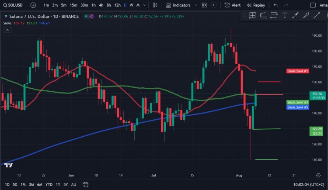Viewport: 328px width, 190px height.
Task: Click the SMAs:SMA #1 red price label
Action: coord(297,71)
